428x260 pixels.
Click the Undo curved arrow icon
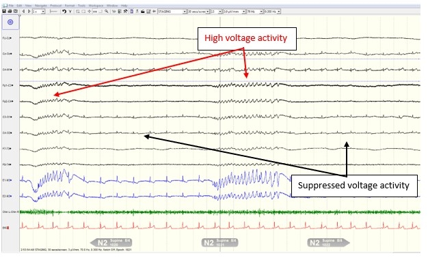point(64,12)
